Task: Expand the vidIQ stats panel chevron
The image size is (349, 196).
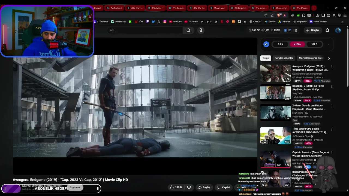Action: click(328, 44)
